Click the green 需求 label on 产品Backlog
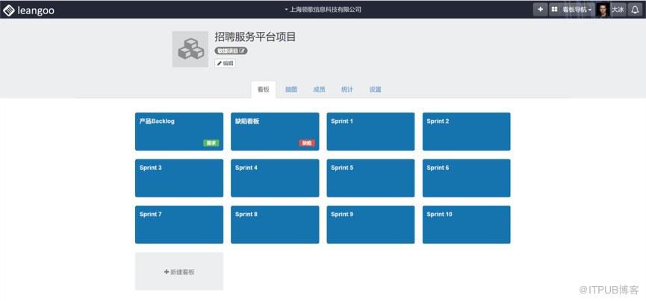The width and height of the screenshot is (646, 301). 211,143
